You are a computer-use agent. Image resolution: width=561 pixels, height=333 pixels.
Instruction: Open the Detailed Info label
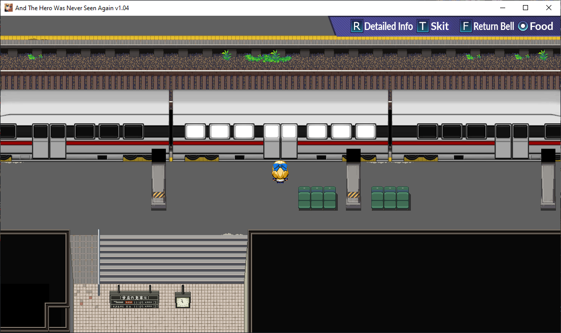(x=389, y=26)
